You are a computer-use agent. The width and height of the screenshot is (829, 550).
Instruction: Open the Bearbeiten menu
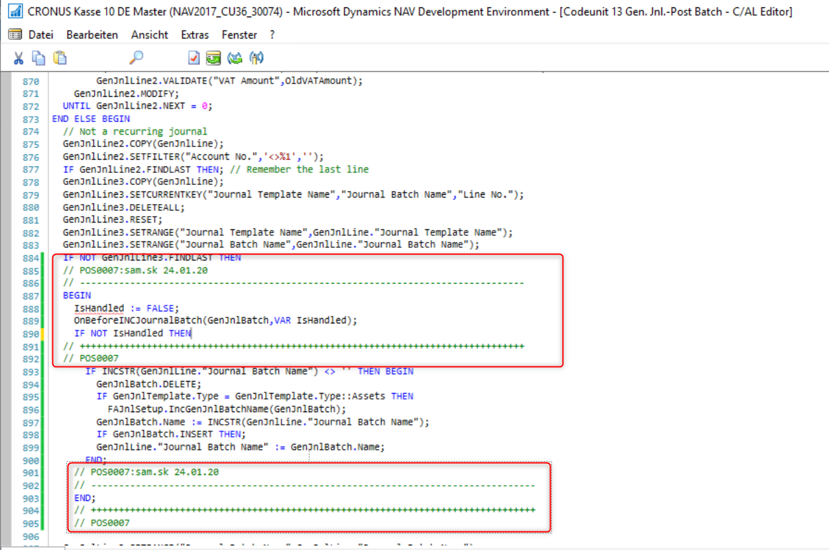(x=91, y=34)
